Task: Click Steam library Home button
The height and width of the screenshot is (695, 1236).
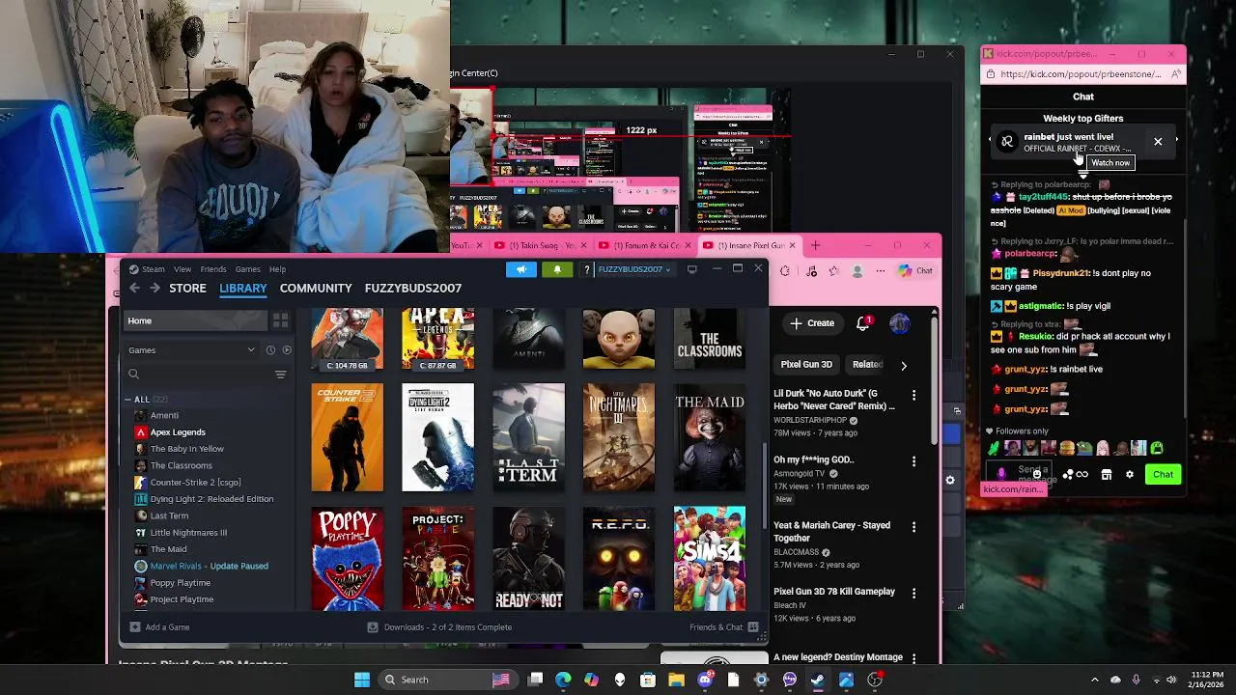Action: [x=196, y=320]
